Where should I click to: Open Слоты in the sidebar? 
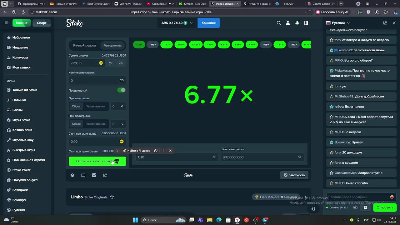click(17, 110)
